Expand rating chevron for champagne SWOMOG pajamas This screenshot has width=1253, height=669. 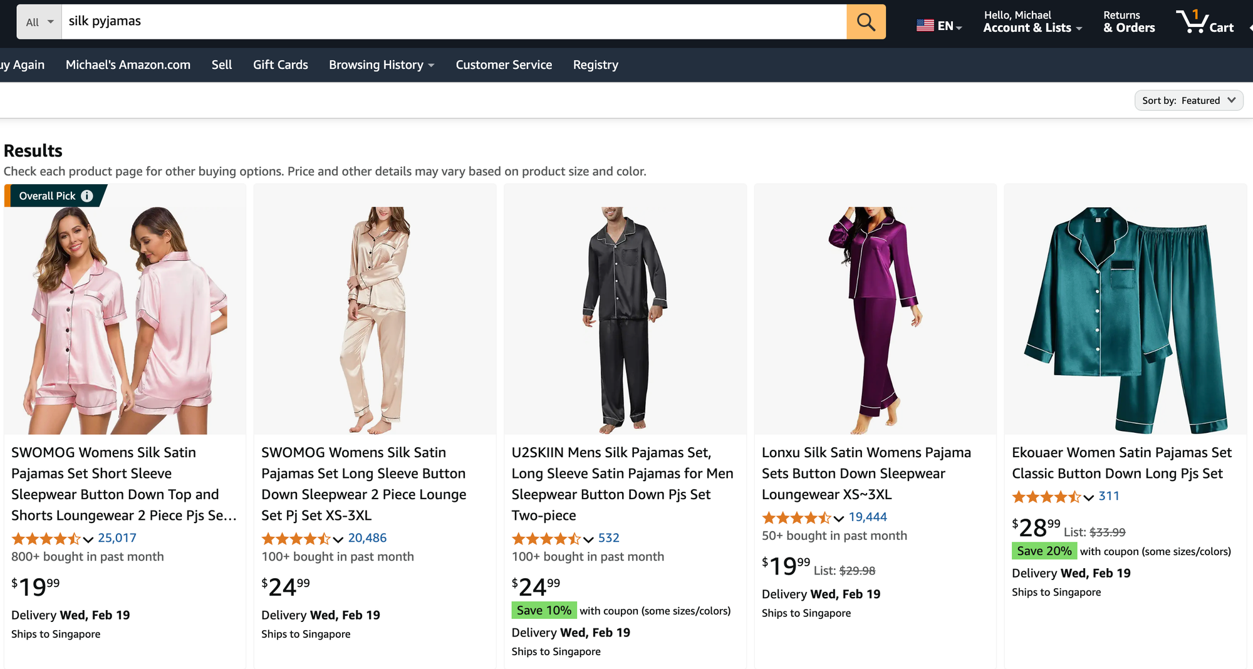click(338, 539)
